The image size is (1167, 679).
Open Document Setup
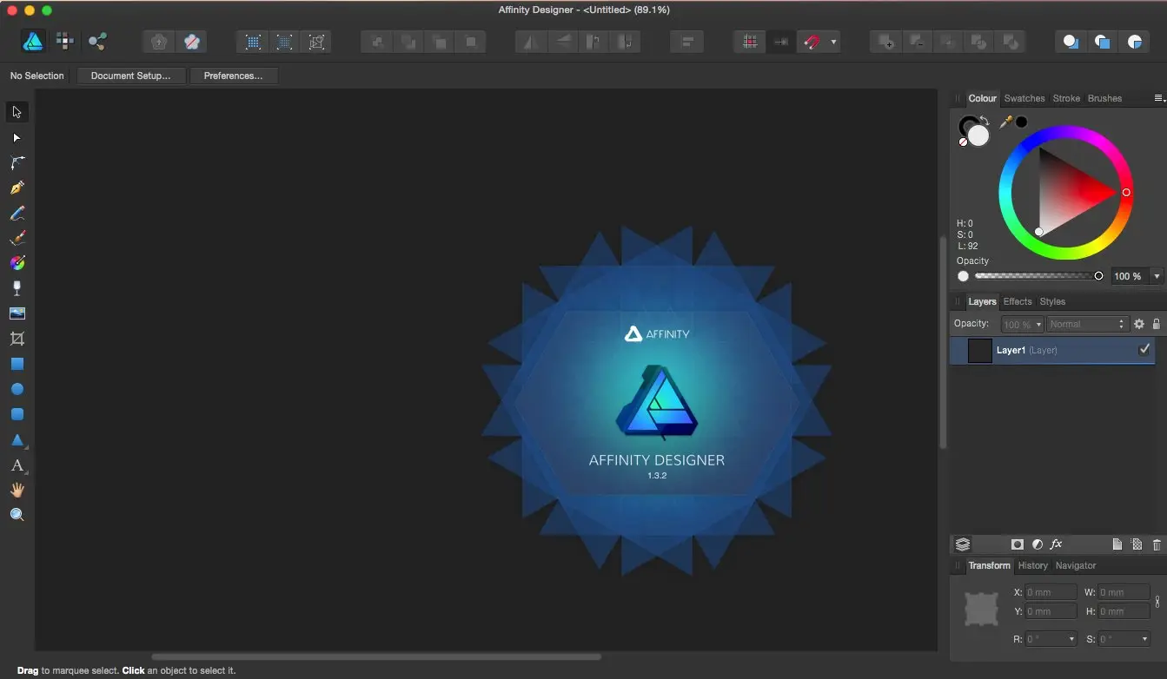[131, 76]
